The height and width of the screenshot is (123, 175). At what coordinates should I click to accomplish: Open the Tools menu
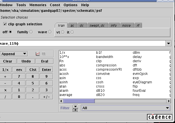pos(21,5)
